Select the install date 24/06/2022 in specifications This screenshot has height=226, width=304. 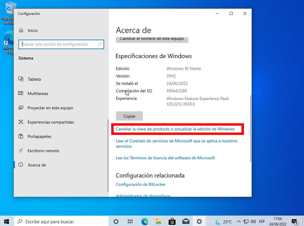pos(177,83)
